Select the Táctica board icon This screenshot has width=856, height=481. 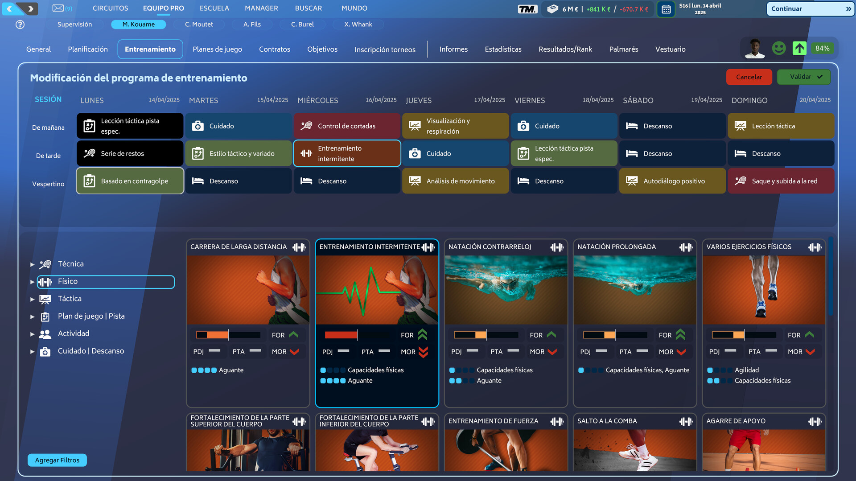click(x=45, y=299)
